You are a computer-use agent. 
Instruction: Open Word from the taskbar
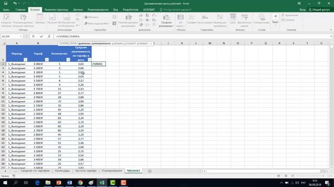tap(69, 182)
